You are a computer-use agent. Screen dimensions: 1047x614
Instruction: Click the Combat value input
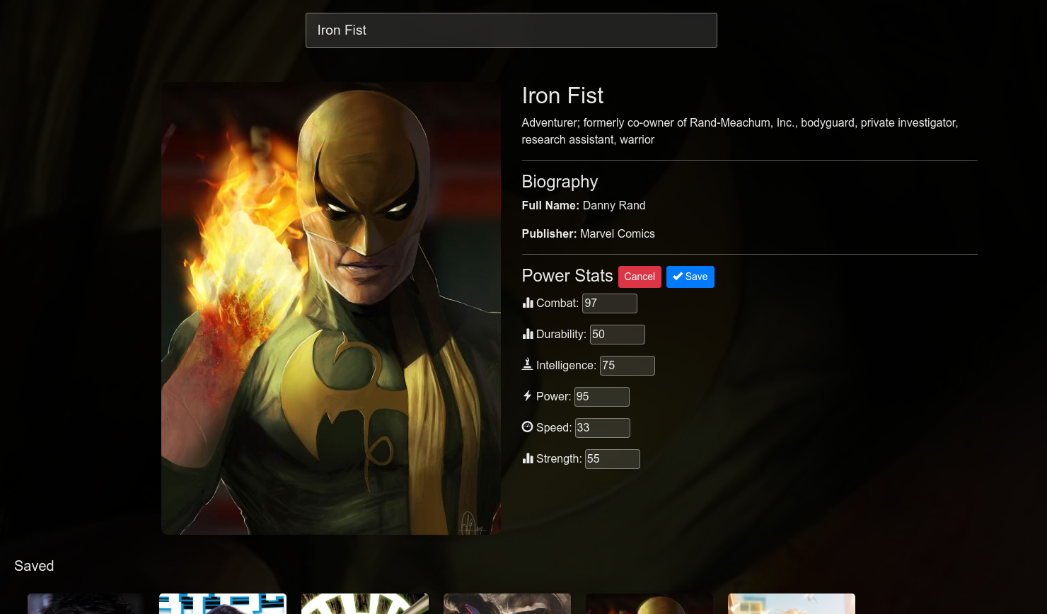point(609,303)
